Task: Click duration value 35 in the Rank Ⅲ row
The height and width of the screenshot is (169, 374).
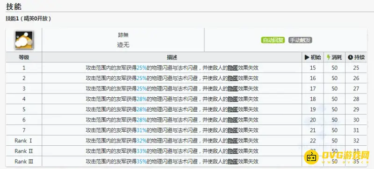Action: 356,162
